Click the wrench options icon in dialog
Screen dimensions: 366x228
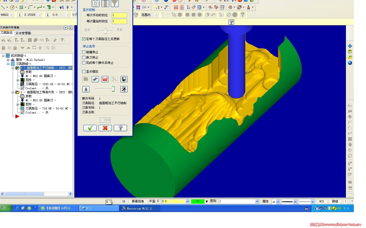tap(95, 79)
